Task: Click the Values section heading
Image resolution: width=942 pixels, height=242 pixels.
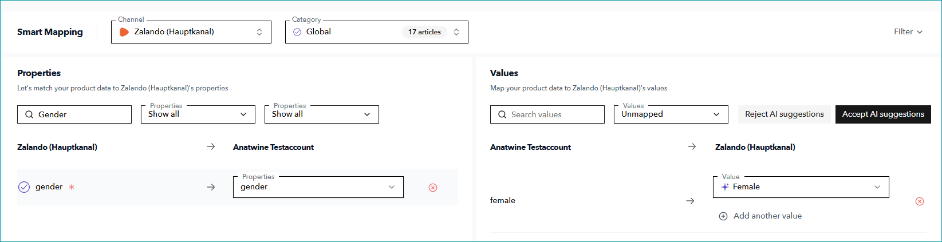Action: click(x=504, y=73)
